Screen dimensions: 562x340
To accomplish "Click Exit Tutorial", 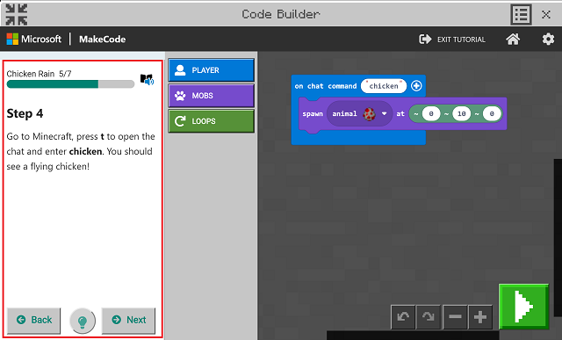I will [452, 39].
